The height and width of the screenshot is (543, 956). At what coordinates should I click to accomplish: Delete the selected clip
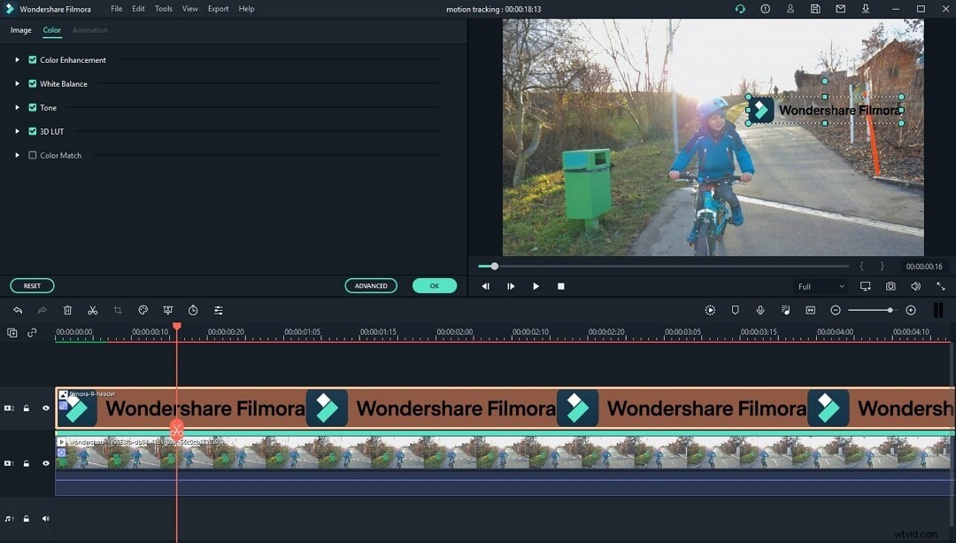click(x=67, y=310)
